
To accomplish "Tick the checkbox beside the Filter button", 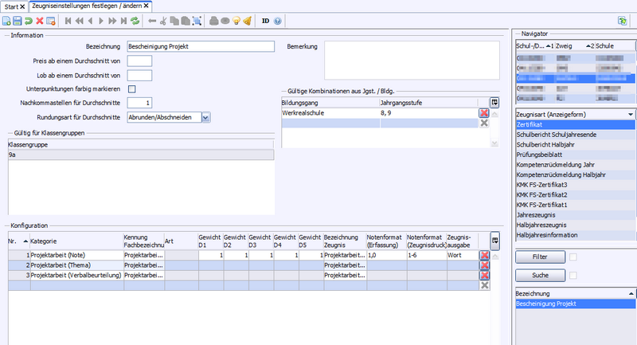I will point(573,257).
